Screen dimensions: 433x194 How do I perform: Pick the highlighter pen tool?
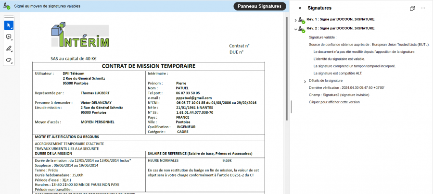click(9, 49)
